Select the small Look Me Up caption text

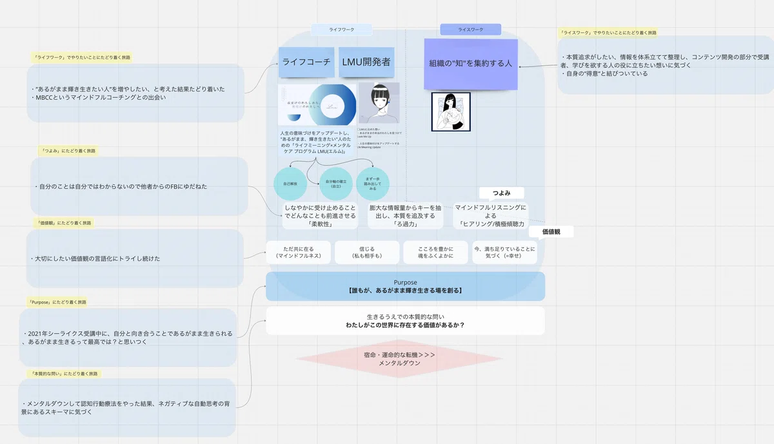[x=379, y=138]
